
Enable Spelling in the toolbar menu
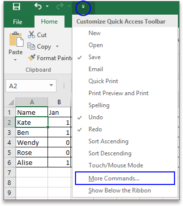125,105
